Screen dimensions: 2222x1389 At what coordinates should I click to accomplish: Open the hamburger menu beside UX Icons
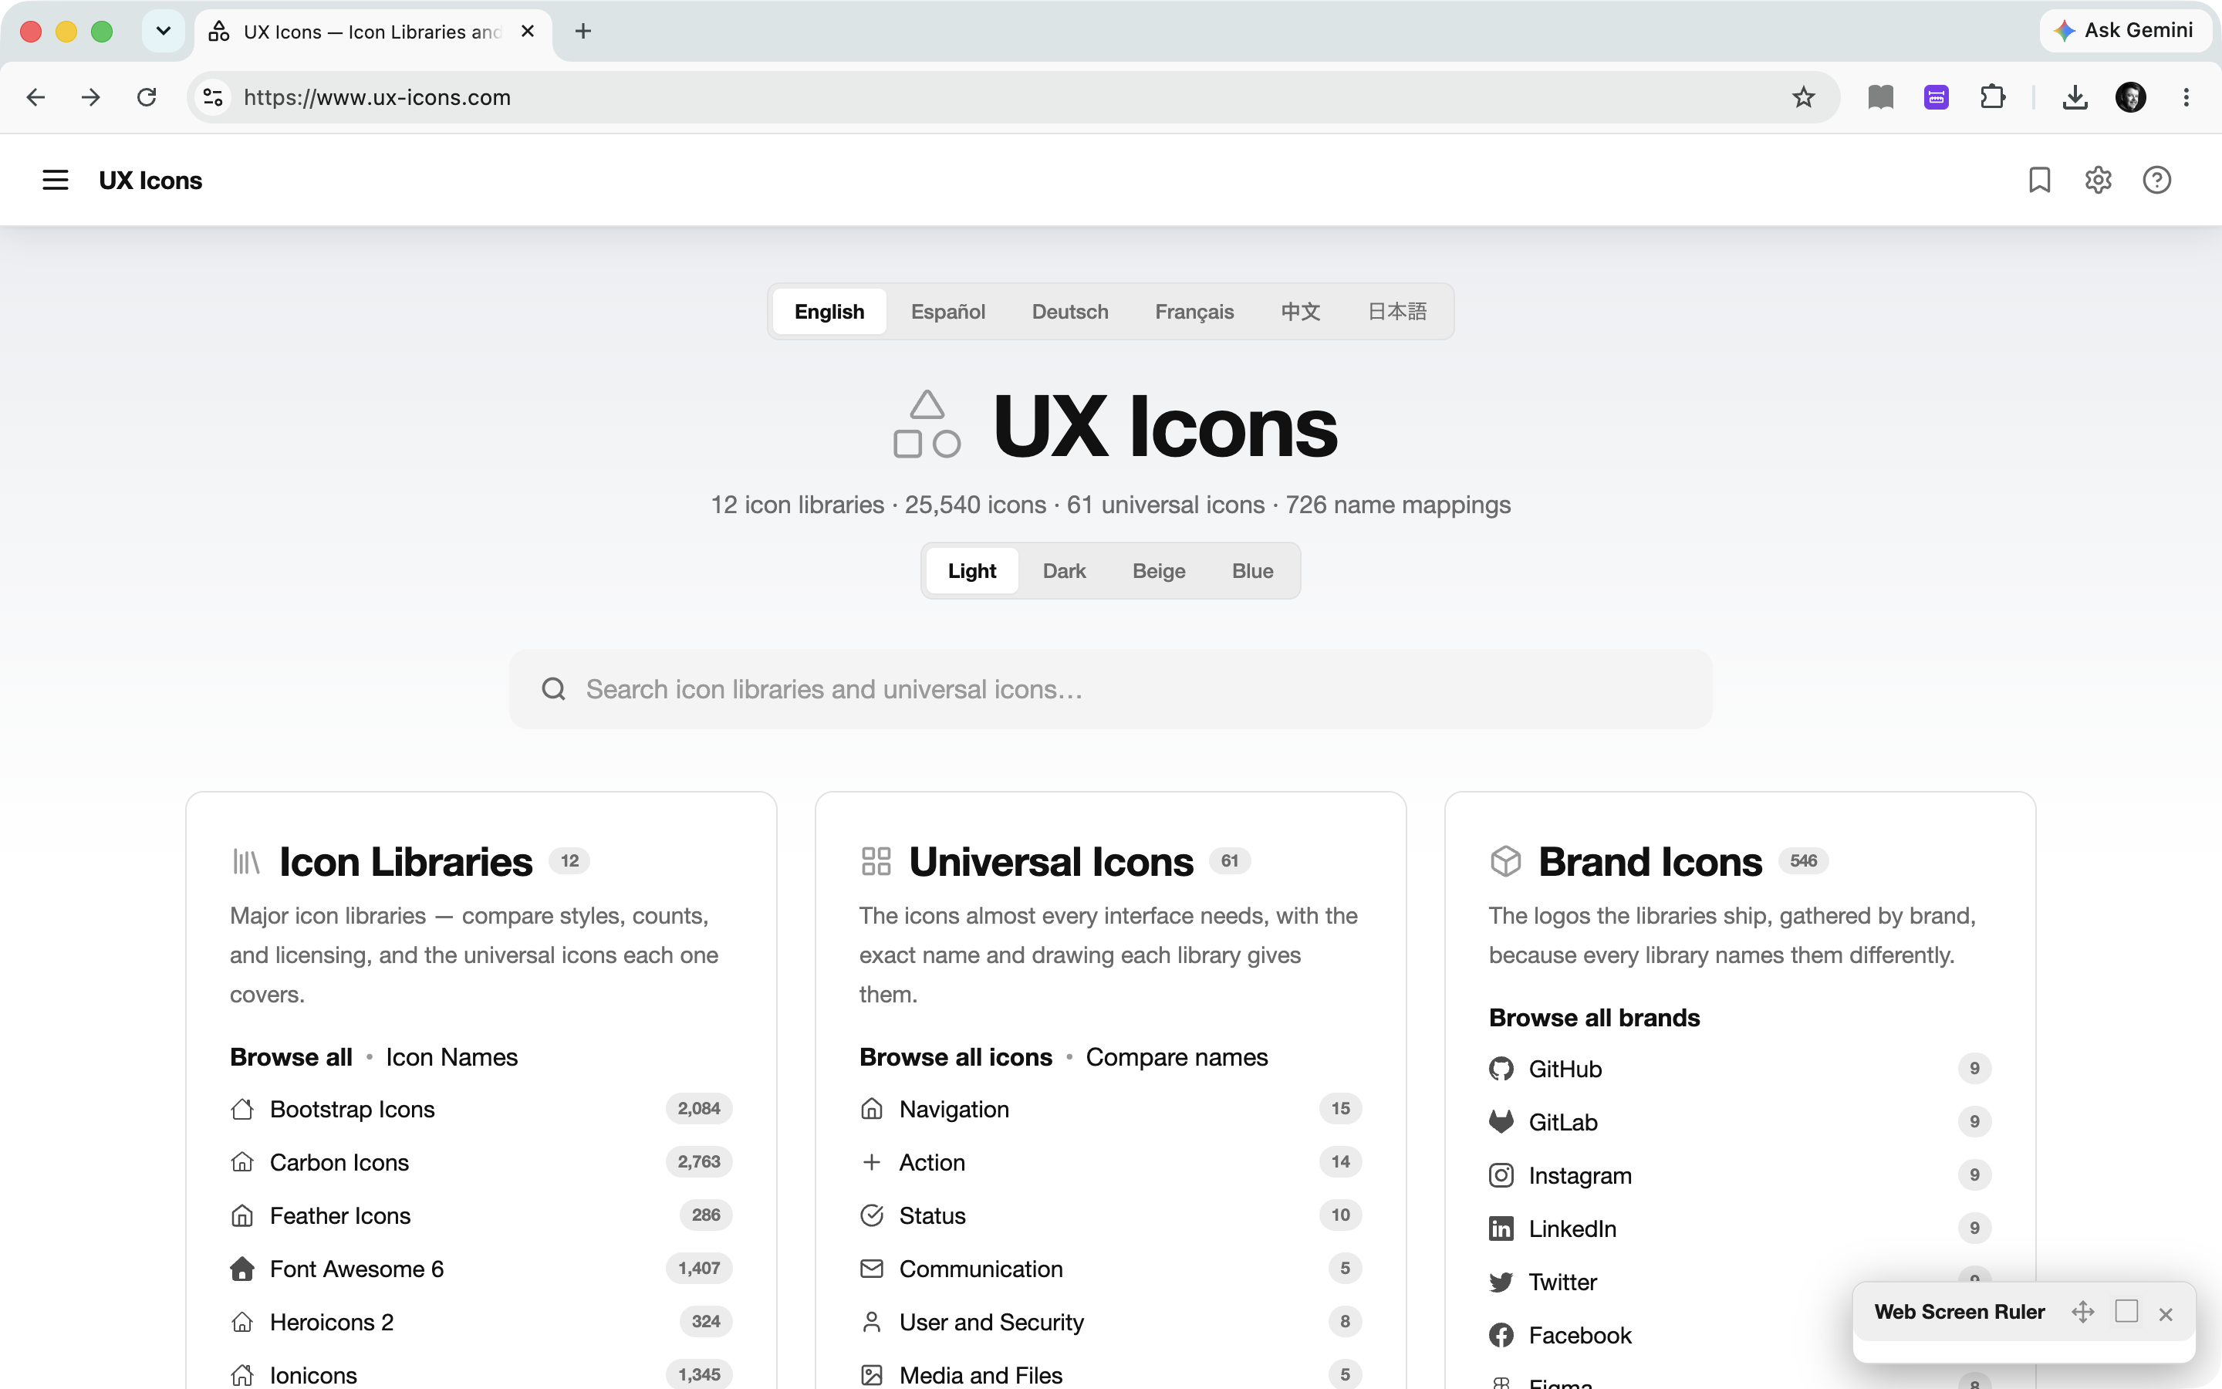(55, 180)
